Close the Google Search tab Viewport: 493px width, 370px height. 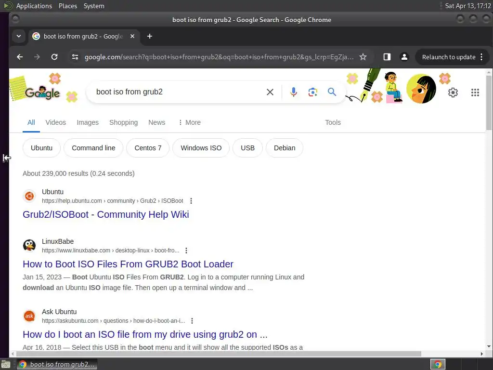click(x=132, y=36)
